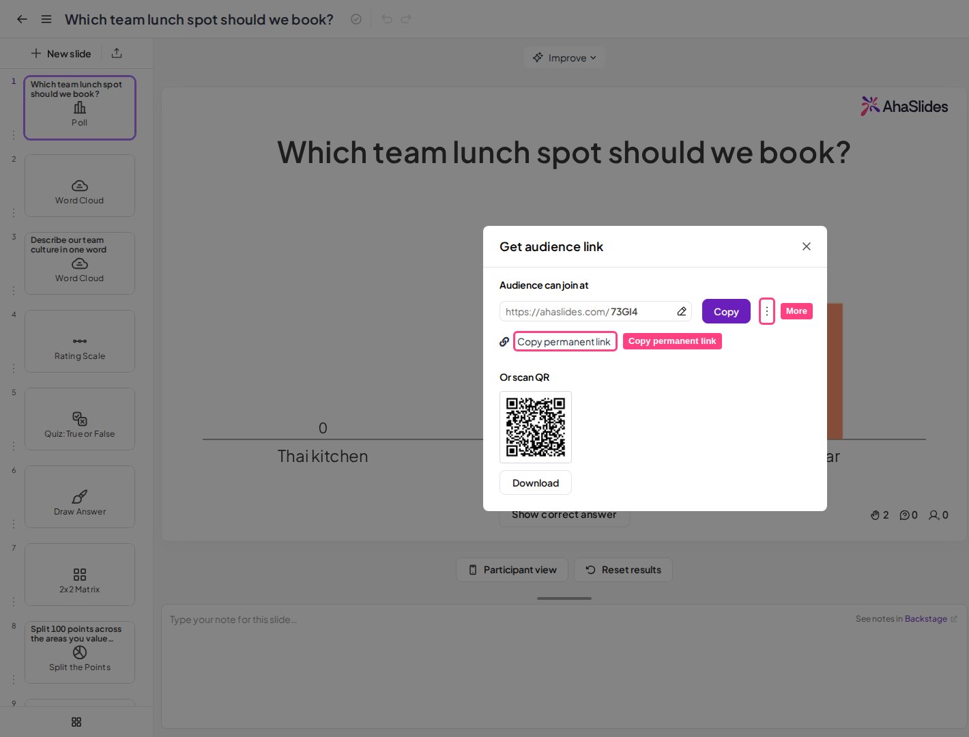Click the raised hands reactions counter
Viewport: 969px width, 737px height.
pyautogui.click(x=880, y=515)
